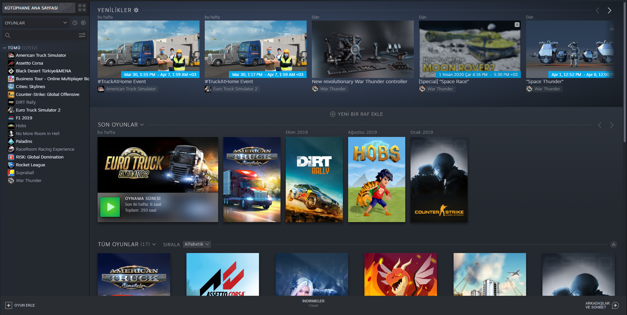The image size is (627, 315).
Task: Click RISK: Global Domination sidebar icon
Action: point(11,157)
